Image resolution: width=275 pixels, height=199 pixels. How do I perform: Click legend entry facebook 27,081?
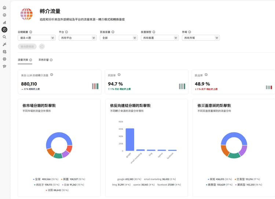click(169, 185)
